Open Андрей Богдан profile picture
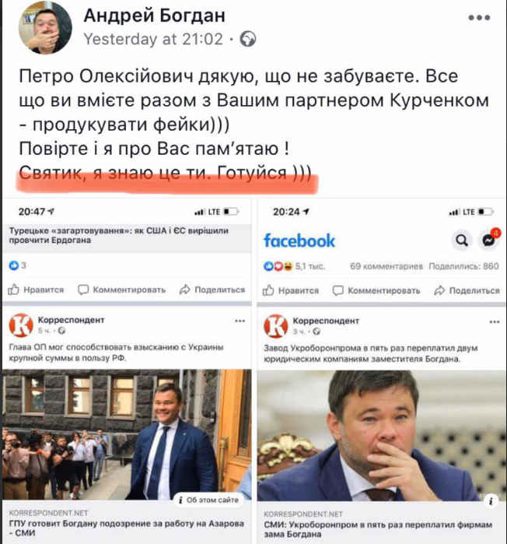Image resolution: width=507 pixels, height=544 pixels. click(x=45, y=28)
